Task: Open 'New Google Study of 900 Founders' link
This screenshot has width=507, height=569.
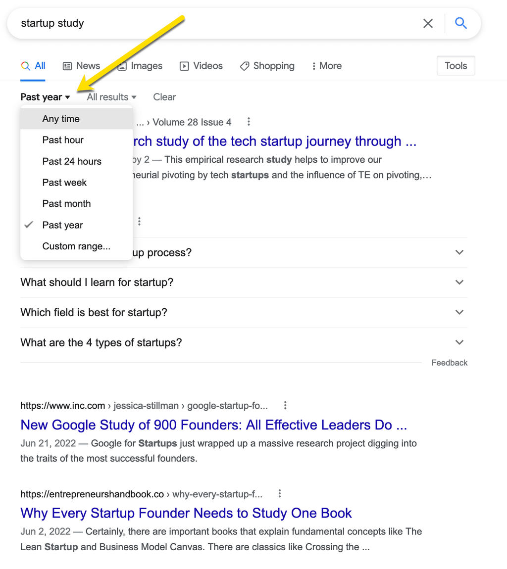Action: tap(213, 425)
